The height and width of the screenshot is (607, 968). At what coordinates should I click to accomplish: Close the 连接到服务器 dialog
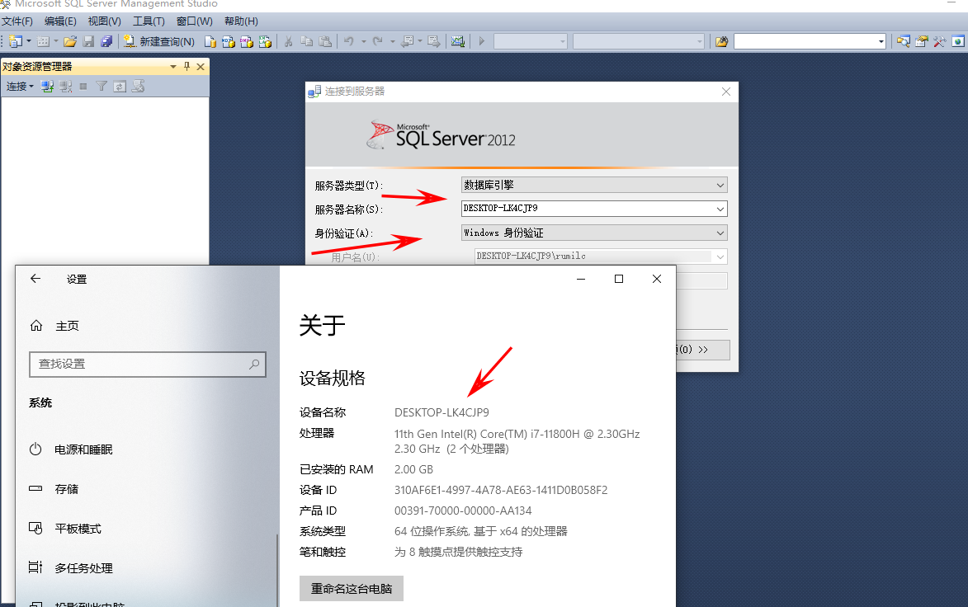726,92
